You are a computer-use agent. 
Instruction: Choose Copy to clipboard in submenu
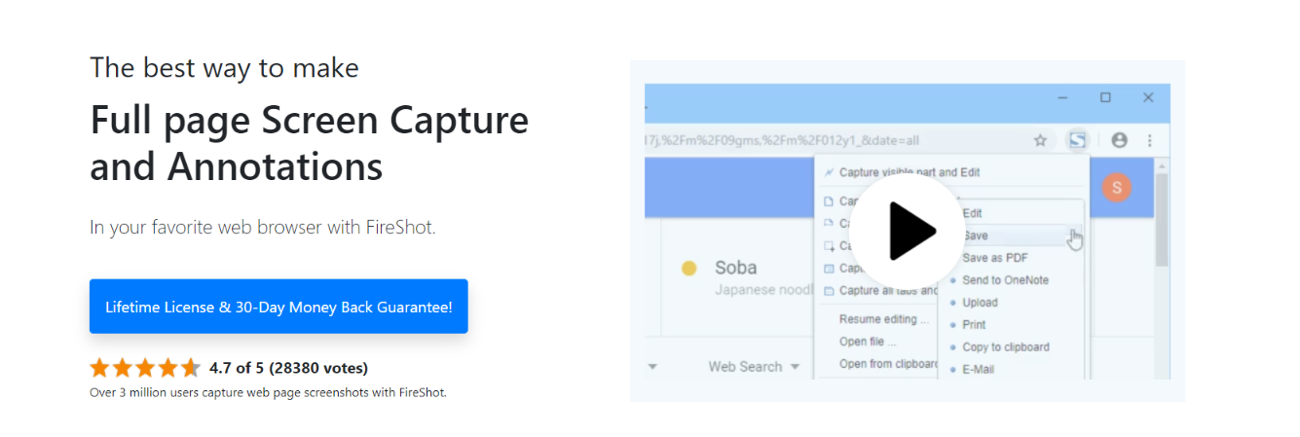click(x=1005, y=346)
